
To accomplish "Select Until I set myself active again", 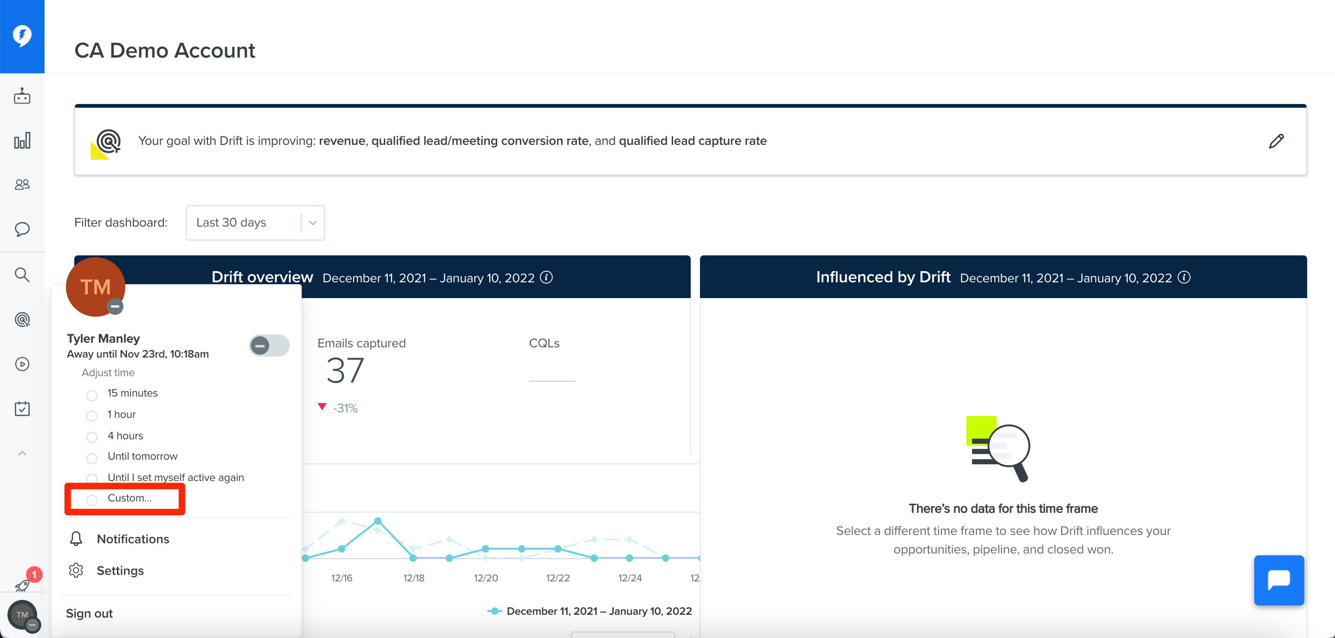I will click(x=92, y=478).
